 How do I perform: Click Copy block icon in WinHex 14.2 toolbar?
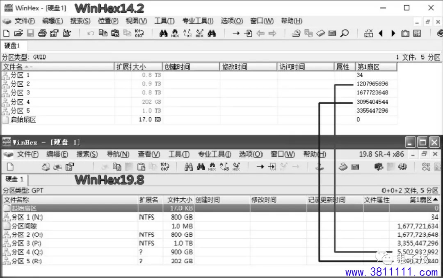(103, 33)
